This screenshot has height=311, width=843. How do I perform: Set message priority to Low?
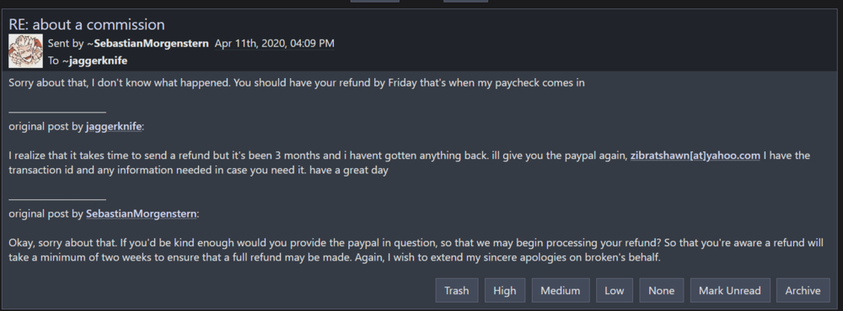tap(615, 291)
